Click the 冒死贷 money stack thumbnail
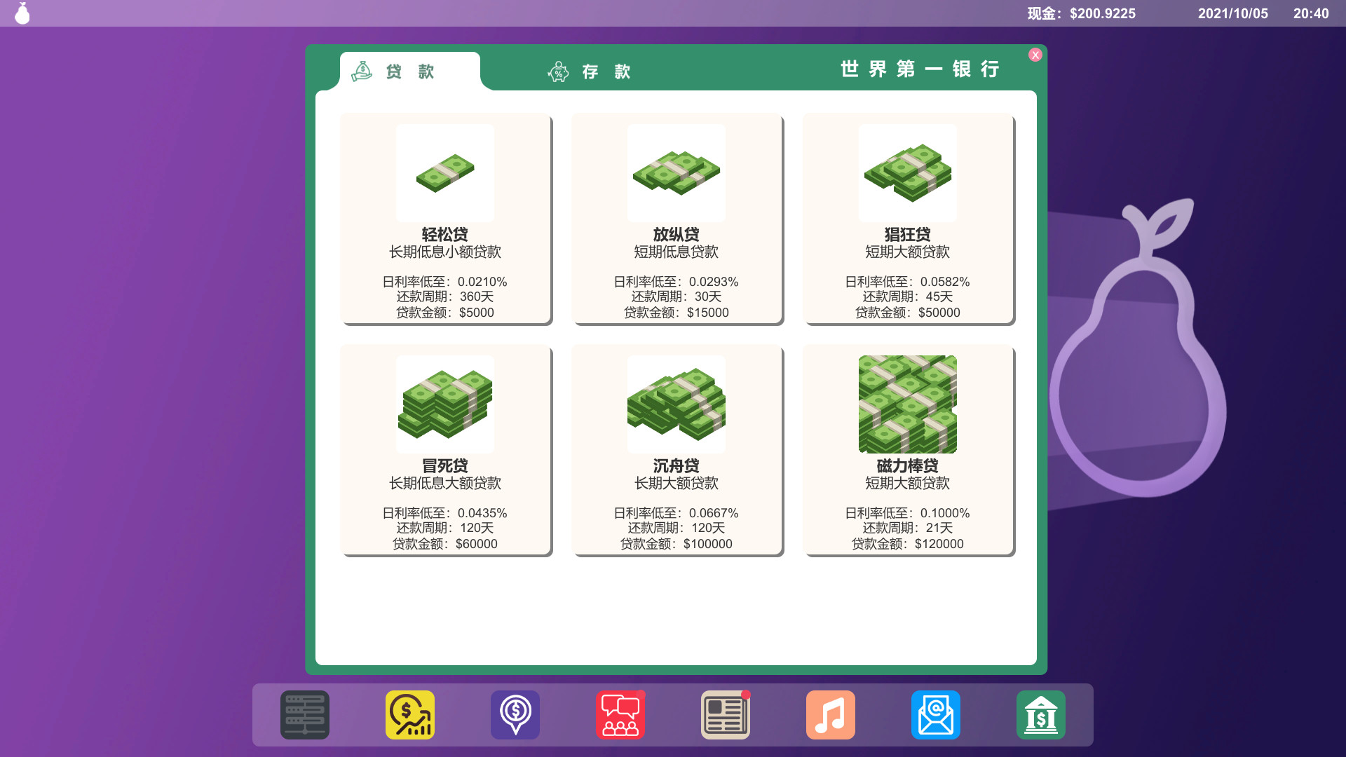Viewport: 1346px width, 757px height. (444, 404)
